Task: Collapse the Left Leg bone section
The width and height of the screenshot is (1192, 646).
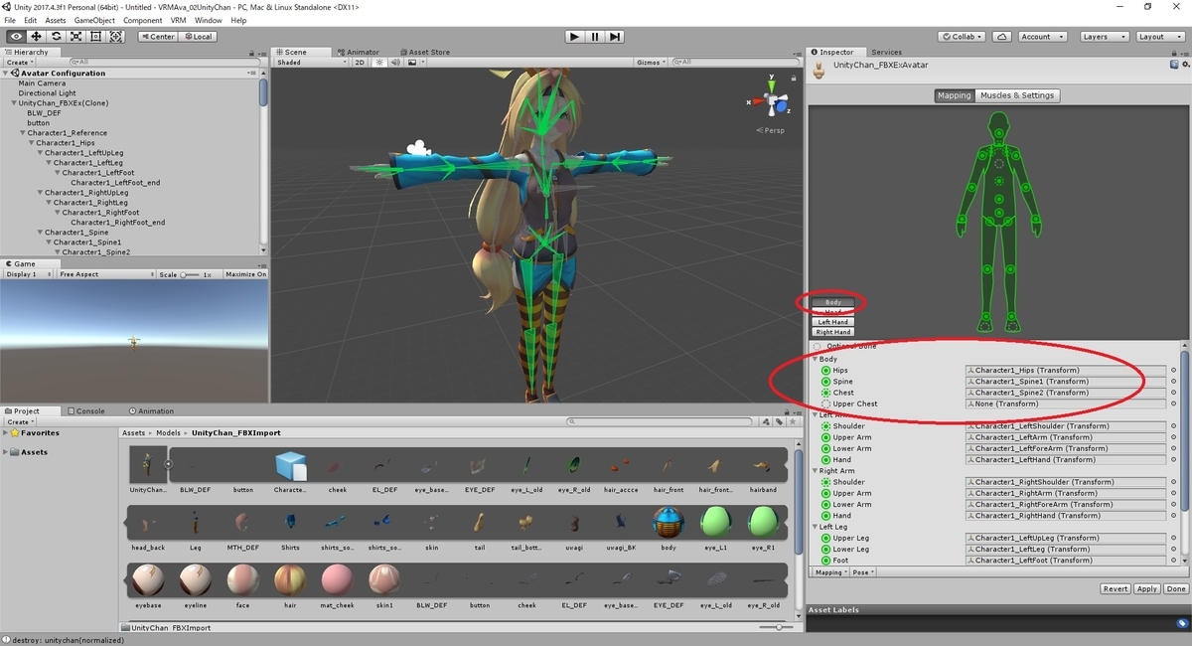Action: pyautogui.click(x=815, y=527)
